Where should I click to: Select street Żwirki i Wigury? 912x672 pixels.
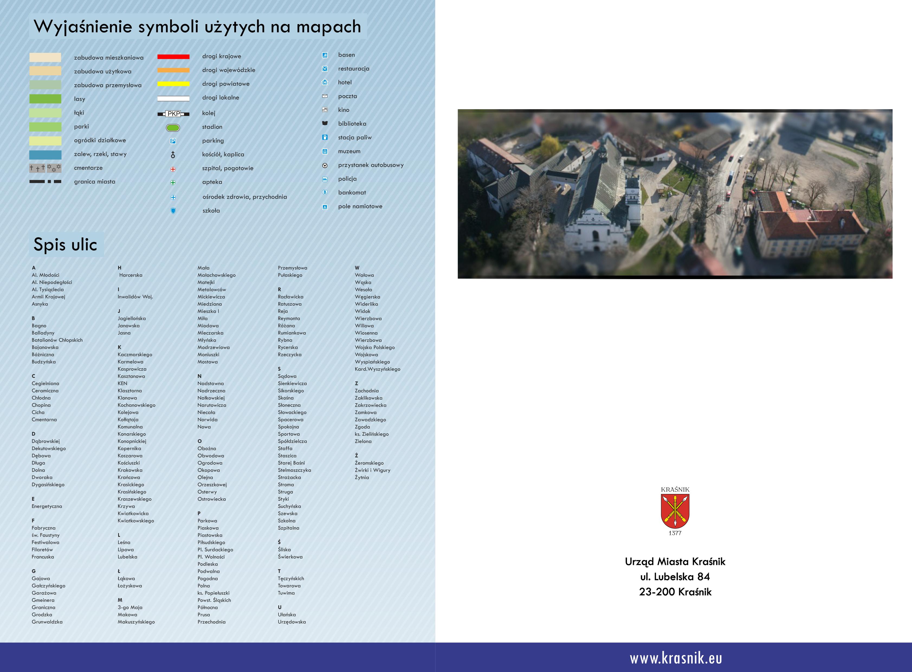[x=372, y=470]
